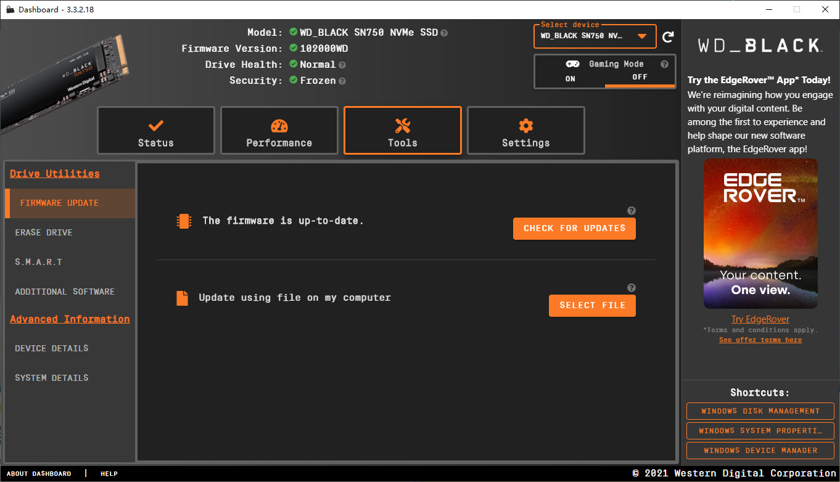The height and width of the screenshot is (482, 840).
Task: Click help icon above Select File
Action: click(631, 288)
